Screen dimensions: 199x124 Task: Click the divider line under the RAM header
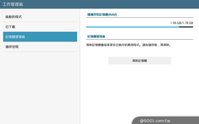coord(139,17)
